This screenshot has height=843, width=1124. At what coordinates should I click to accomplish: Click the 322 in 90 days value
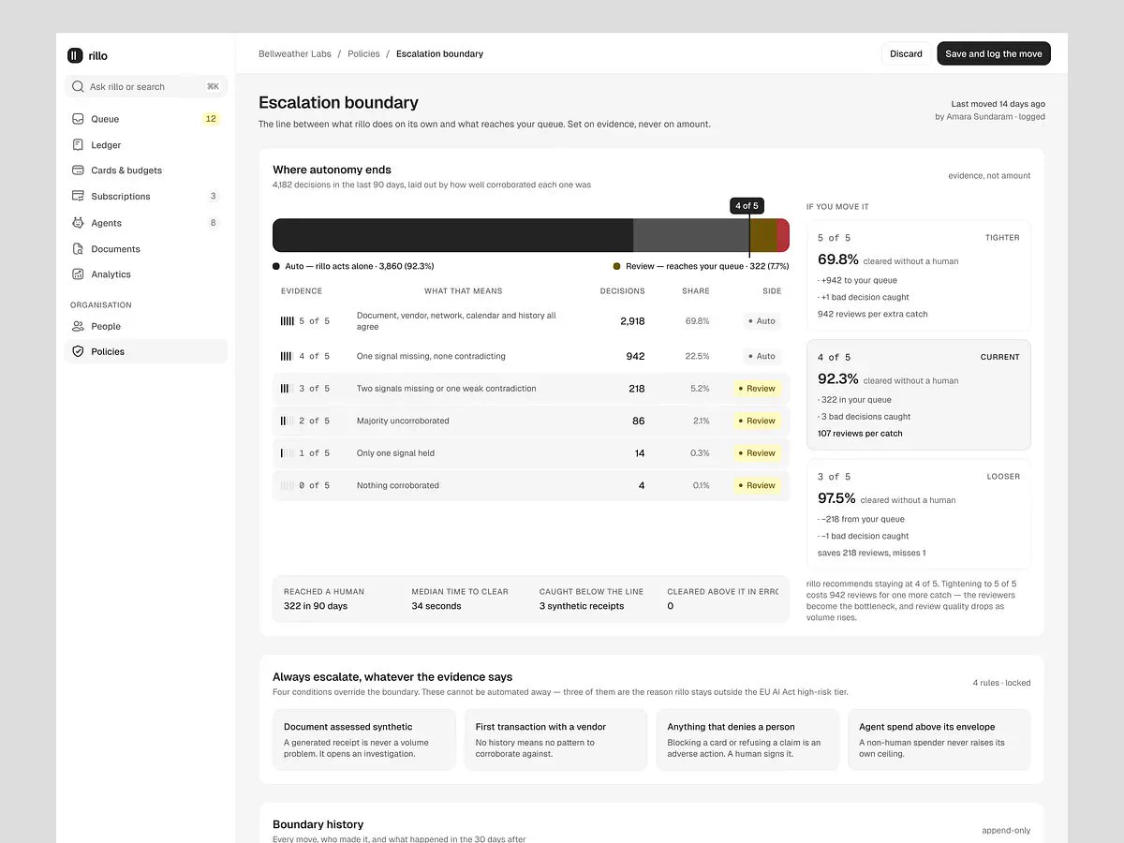point(316,606)
